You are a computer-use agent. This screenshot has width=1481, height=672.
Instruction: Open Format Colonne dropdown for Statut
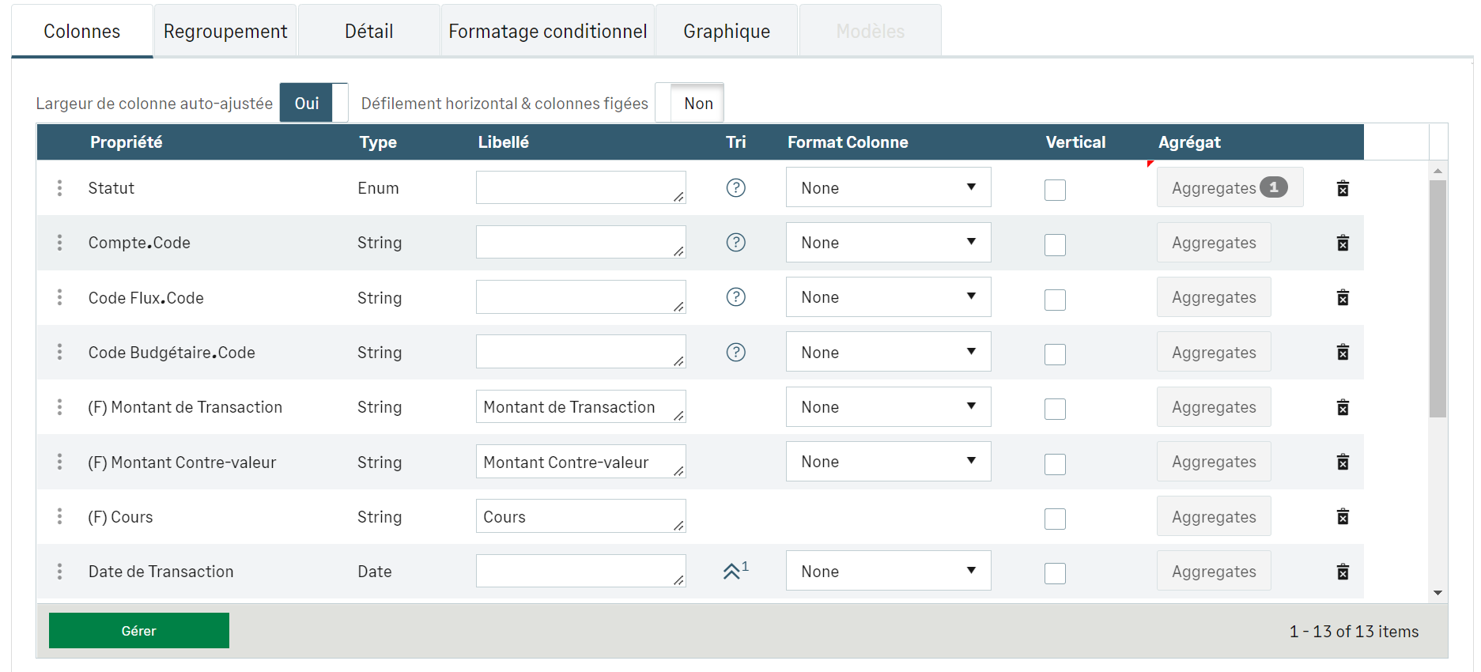887,187
